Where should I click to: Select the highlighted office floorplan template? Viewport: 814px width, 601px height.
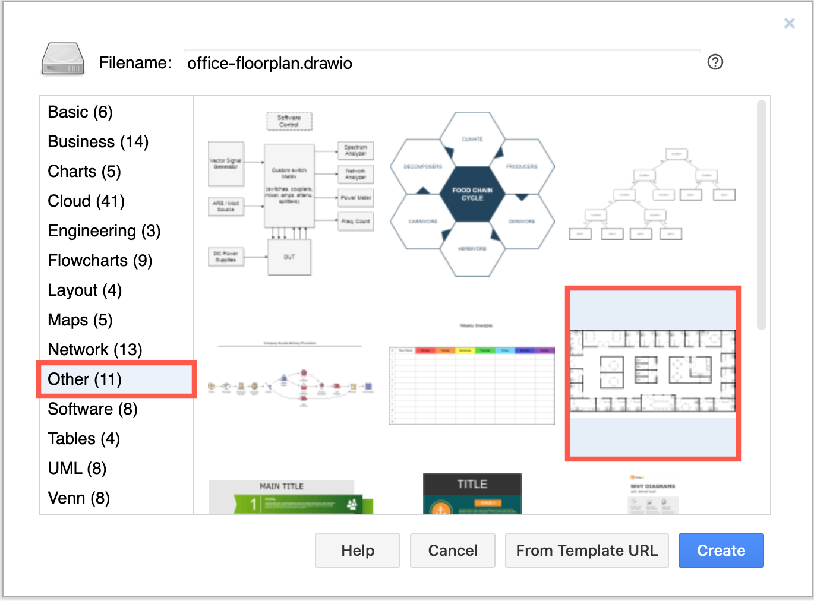652,373
